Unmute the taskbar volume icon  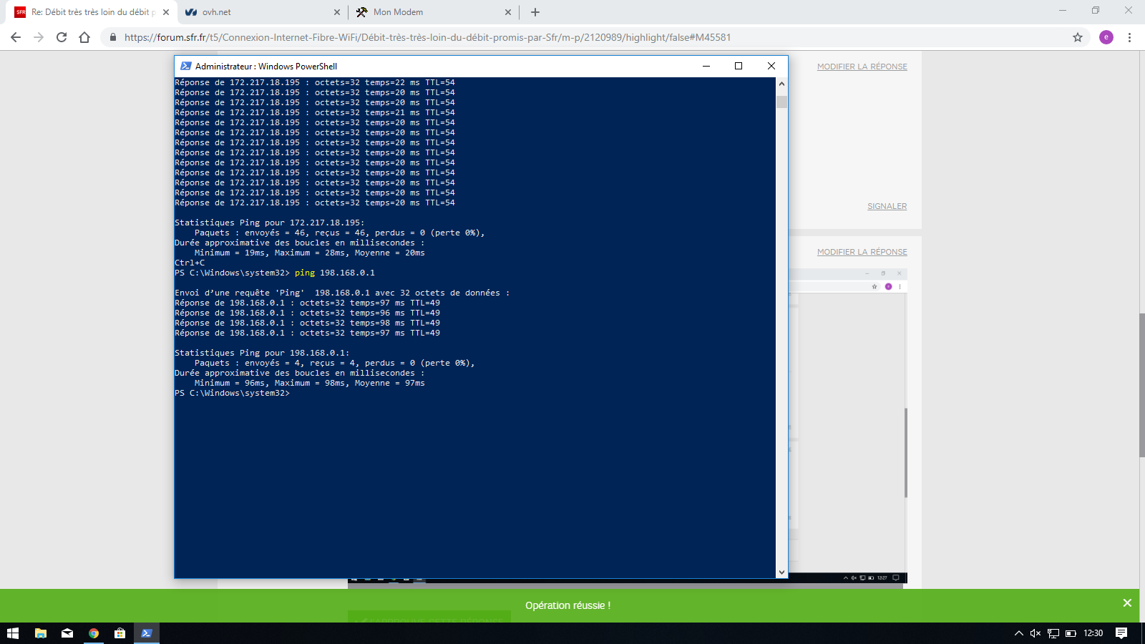click(1035, 633)
